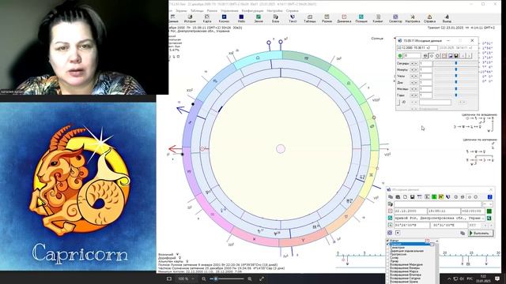
Task: Click the new blank document icon in source data
Action: pos(405,196)
